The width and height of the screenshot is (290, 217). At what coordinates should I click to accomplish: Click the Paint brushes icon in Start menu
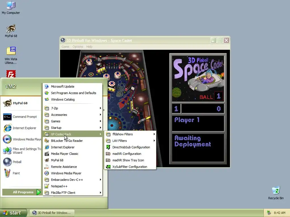point(7,173)
